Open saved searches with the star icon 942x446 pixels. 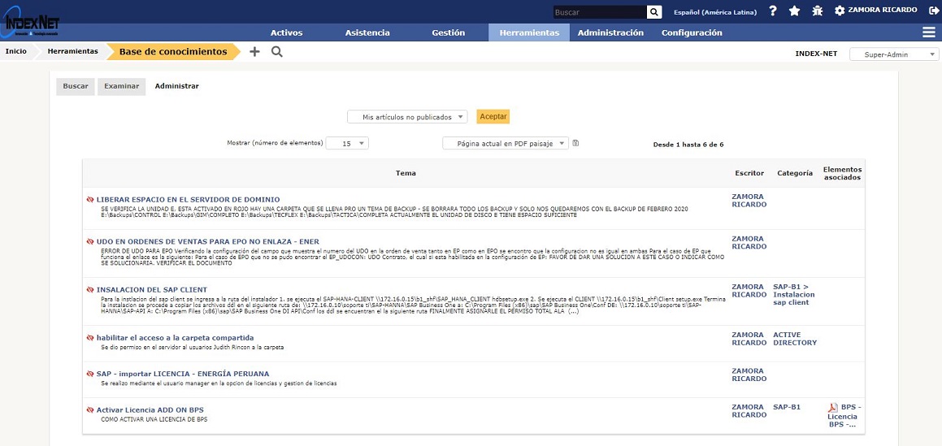[794, 11]
